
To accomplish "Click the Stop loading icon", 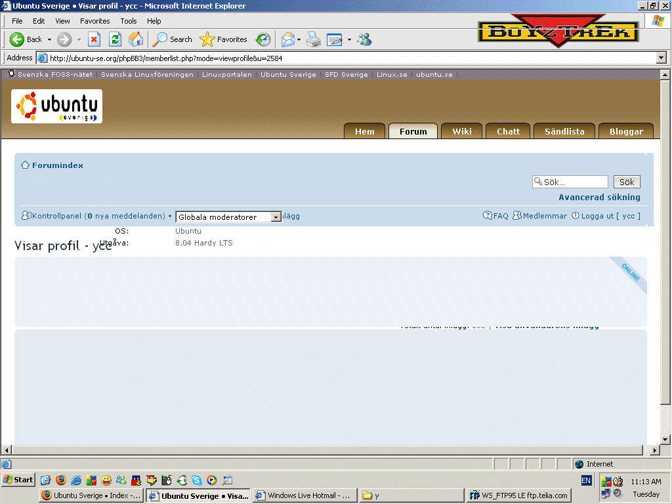I will click(x=94, y=39).
